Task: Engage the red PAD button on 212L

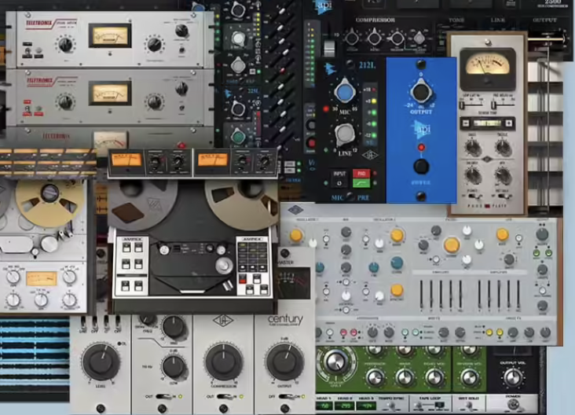Action: pyautogui.click(x=361, y=174)
